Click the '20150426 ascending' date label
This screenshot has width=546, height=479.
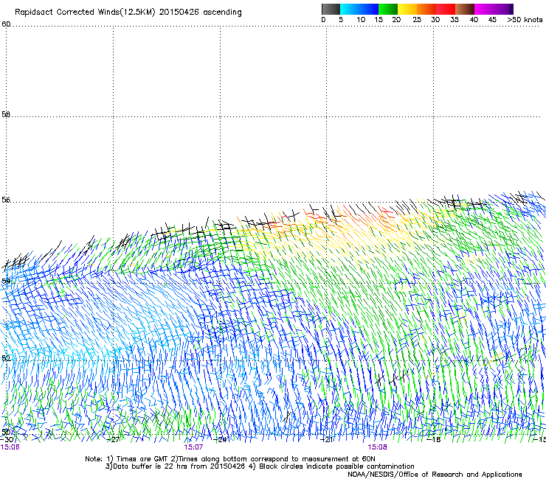(x=200, y=13)
